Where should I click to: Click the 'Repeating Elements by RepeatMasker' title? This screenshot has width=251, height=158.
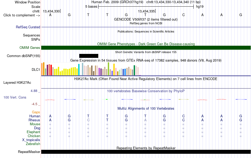coord(146,148)
